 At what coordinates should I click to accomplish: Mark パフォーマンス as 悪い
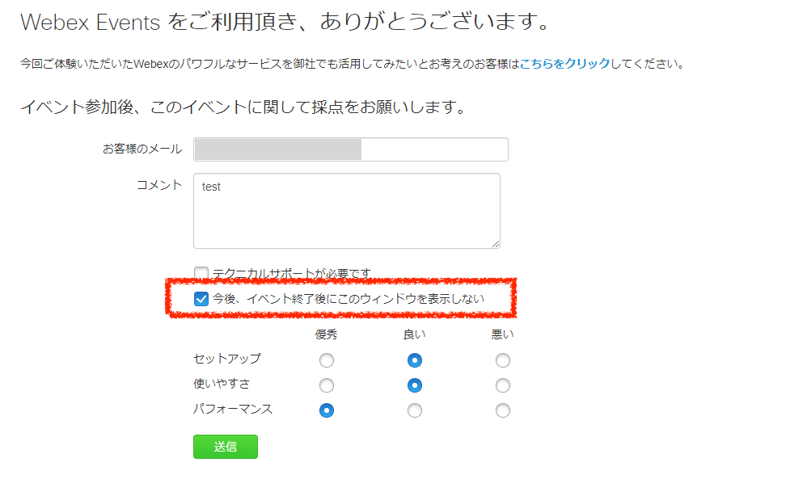coord(503,410)
